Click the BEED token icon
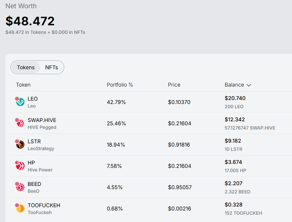The height and width of the screenshot is (222, 292). coord(20,187)
